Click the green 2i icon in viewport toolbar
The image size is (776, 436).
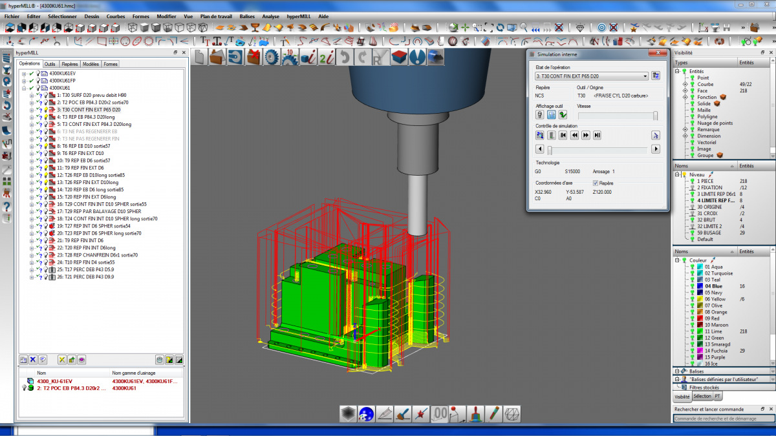[327, 57]
